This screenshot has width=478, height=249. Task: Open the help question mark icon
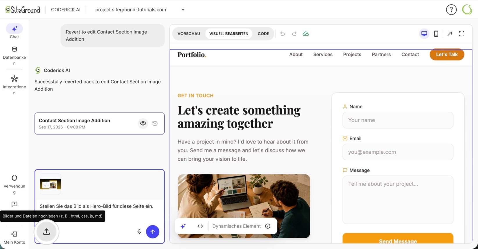[x=451, y=10]
